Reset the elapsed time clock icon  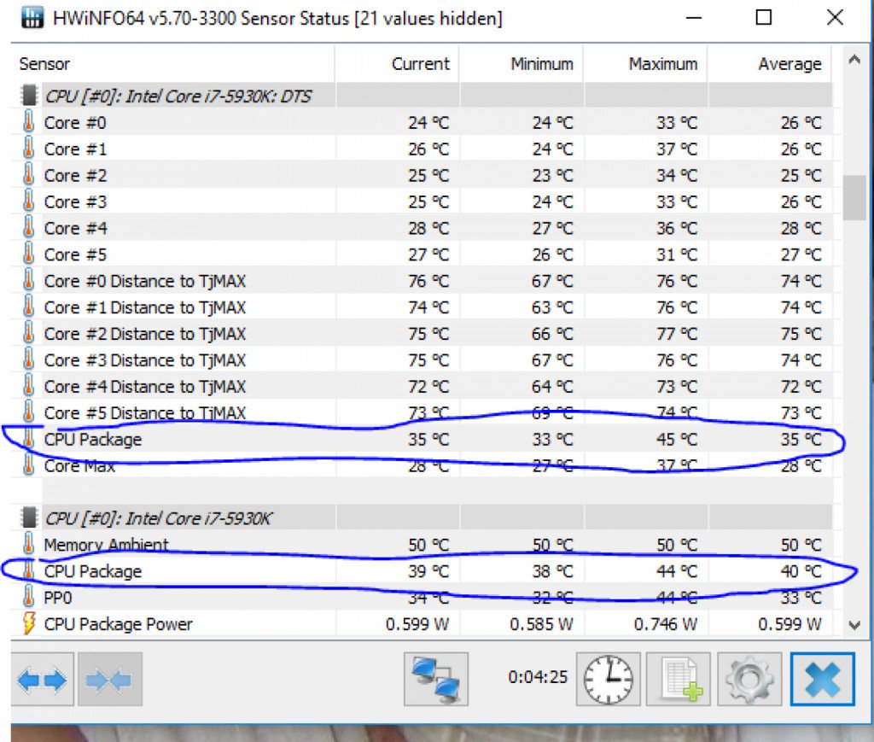pos(608,680)
